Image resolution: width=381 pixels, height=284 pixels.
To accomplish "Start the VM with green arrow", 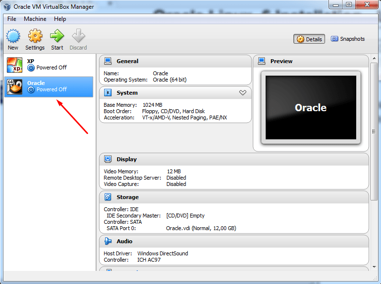I will coord(57,36).
